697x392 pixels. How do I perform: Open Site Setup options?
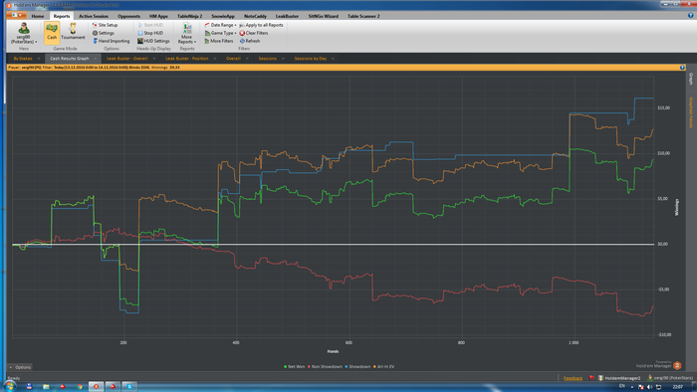[105, 25]
